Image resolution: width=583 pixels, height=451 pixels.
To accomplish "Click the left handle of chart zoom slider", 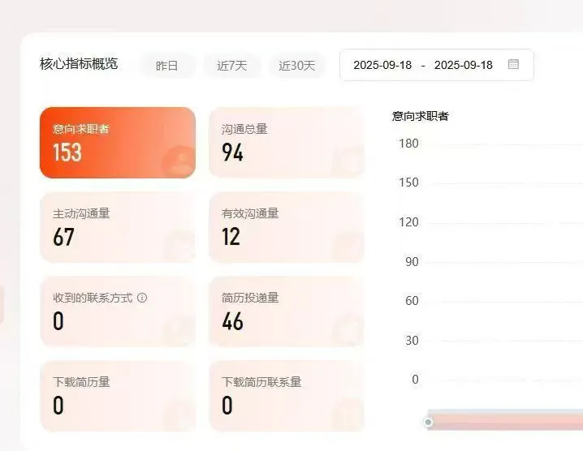I will (429, 422).
